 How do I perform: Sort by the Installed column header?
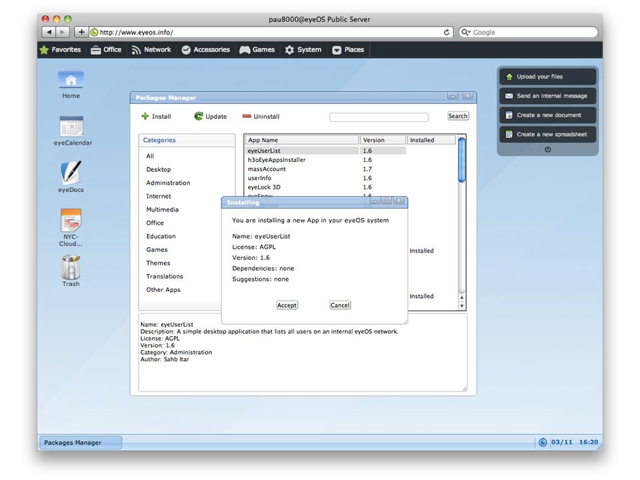(431, 140)
